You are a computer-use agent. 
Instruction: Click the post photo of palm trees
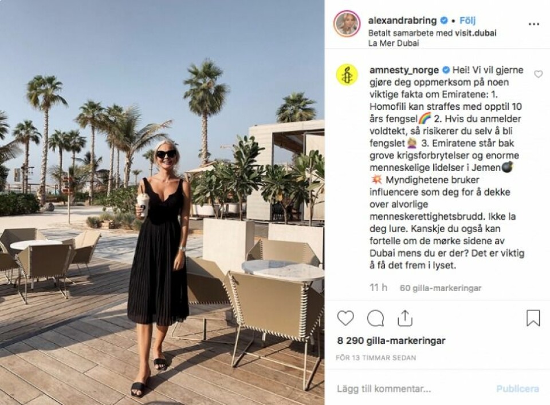(162, 202)
